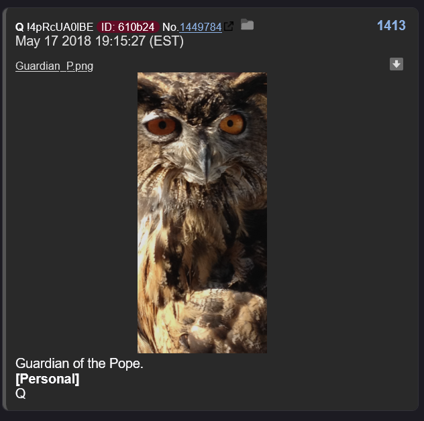Select the blue 1413 drop number
The width and height of the screenshot is (424, 421).
(391, 25)
